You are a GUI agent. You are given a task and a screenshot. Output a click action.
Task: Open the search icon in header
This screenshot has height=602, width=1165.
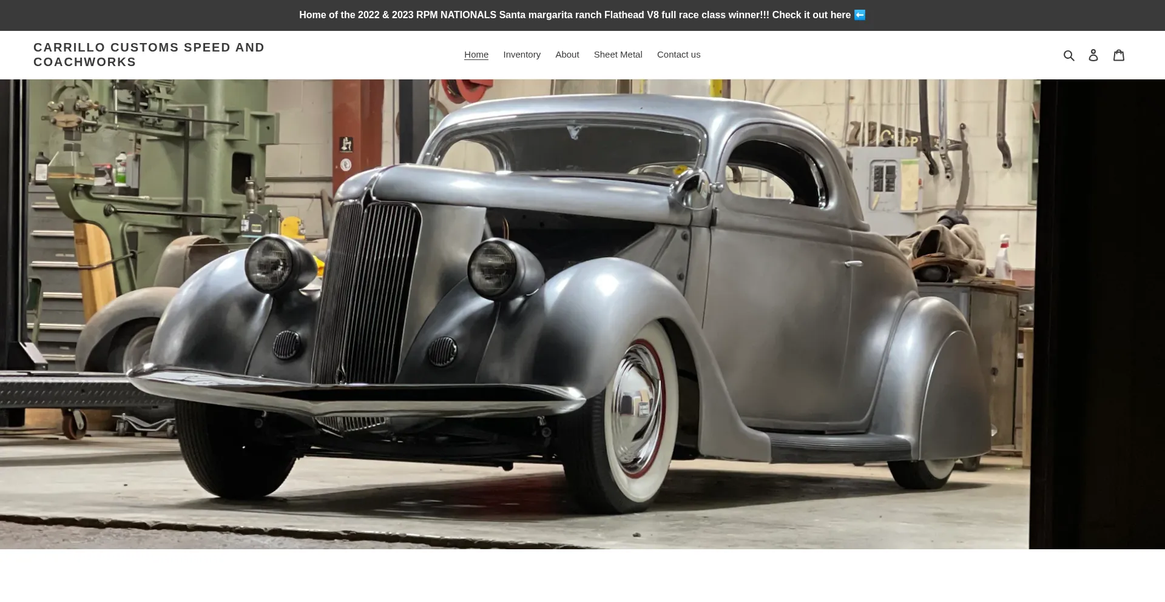[1069, 55]
